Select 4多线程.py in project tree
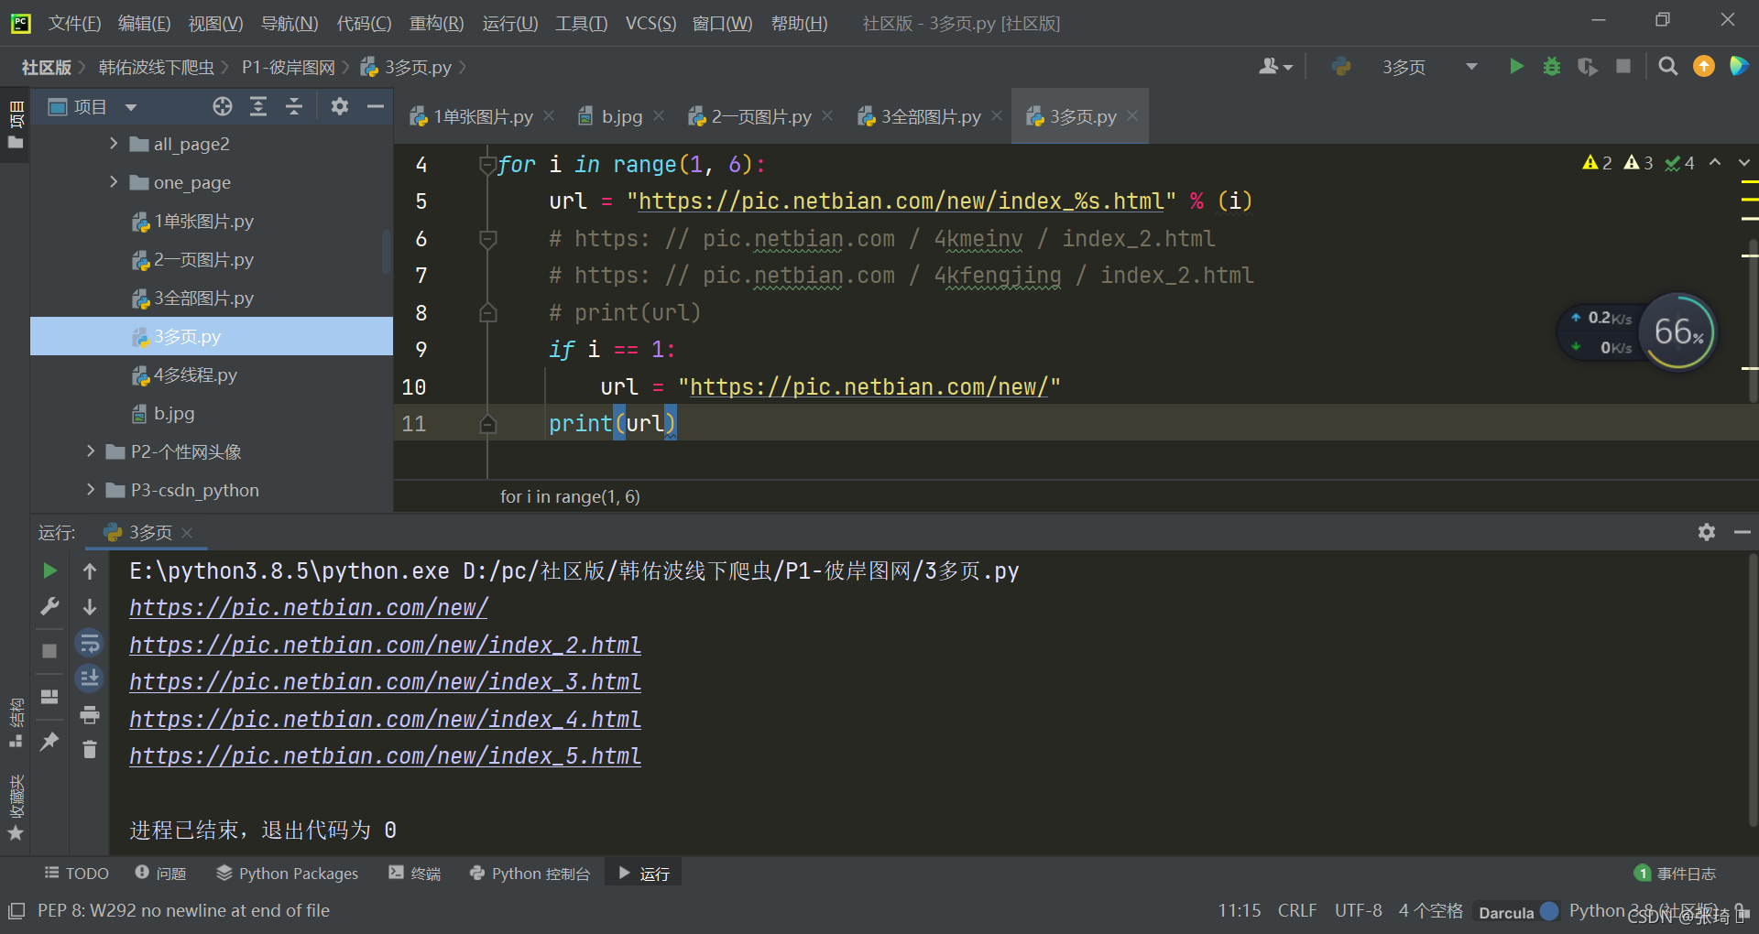 click(x=195, y=375)
